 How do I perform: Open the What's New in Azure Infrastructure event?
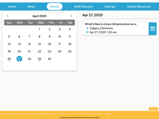coord(116,29)
